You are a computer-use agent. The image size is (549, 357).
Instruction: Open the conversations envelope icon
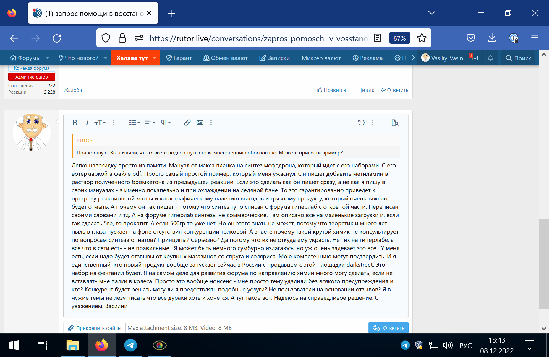tap(474, 58)
